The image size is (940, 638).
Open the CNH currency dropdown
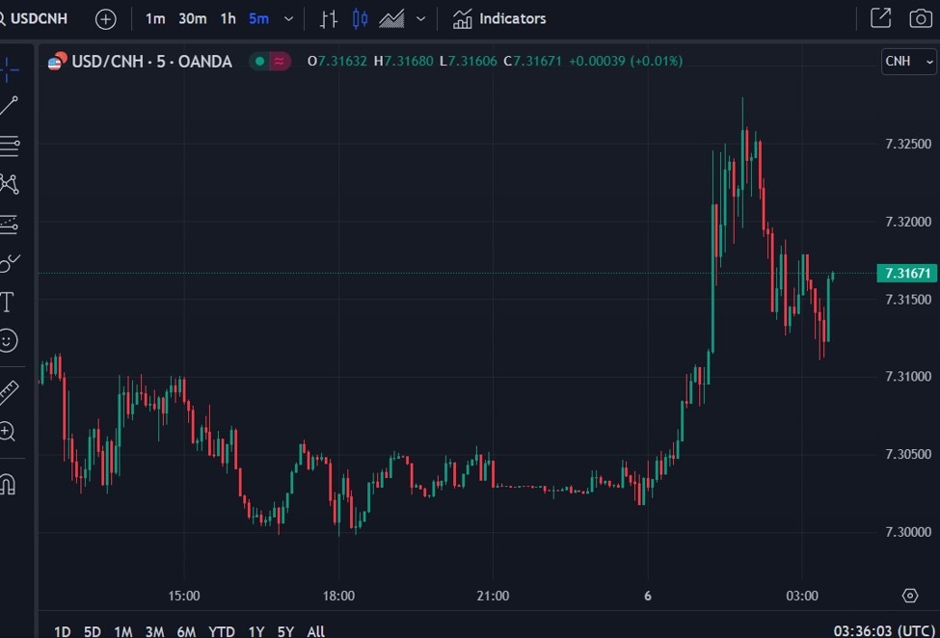pyautogui.click(x=907, y=61)
